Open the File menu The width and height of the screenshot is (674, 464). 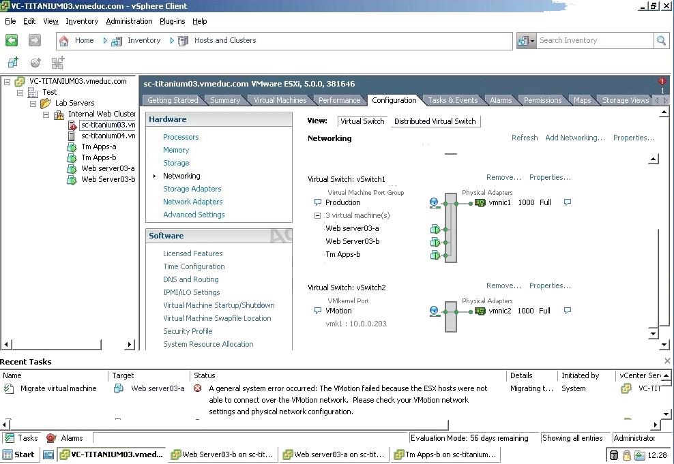[10, 21]
